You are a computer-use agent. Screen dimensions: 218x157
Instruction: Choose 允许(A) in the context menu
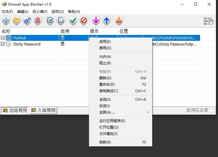[120, 56]
